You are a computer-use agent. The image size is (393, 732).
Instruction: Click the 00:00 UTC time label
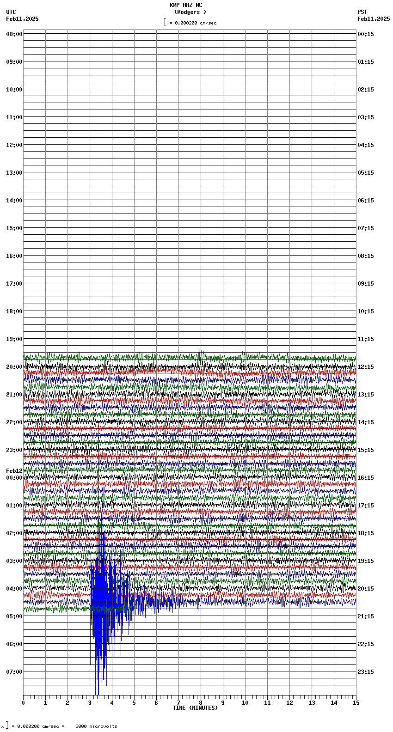tap(14, 478)
